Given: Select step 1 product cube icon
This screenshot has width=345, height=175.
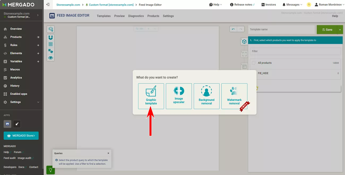Looking at the screenshot, I should point(244,41).
